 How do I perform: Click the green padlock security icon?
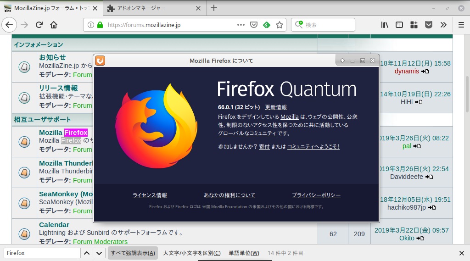100,25
